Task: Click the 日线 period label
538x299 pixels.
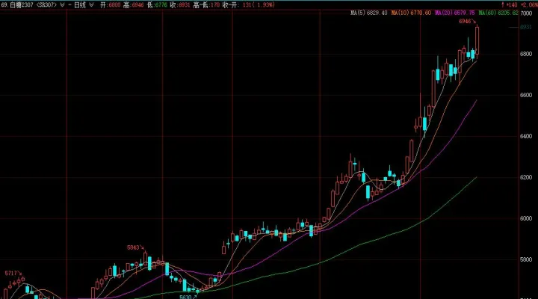Action: [80, 4]
